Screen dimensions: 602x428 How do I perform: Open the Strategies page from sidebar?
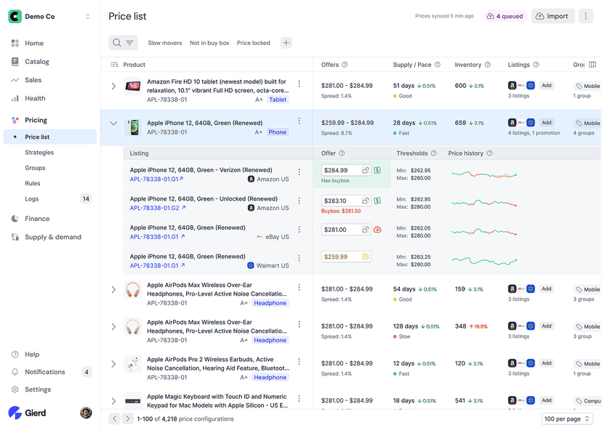(x=38, y=152)
